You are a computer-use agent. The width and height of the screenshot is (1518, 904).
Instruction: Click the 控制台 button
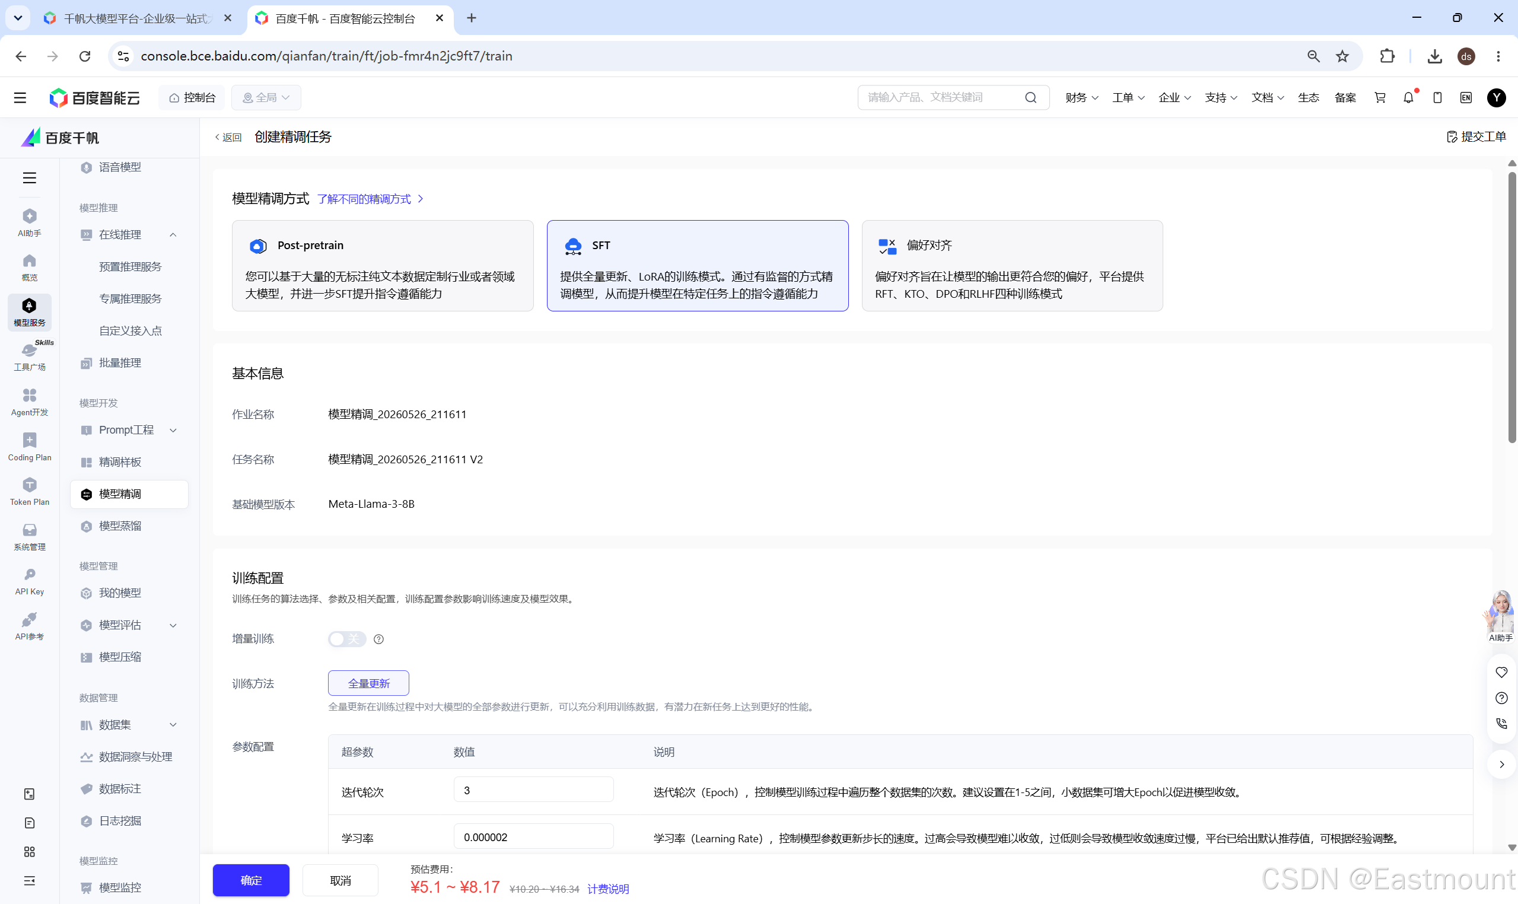pos(192,97)
